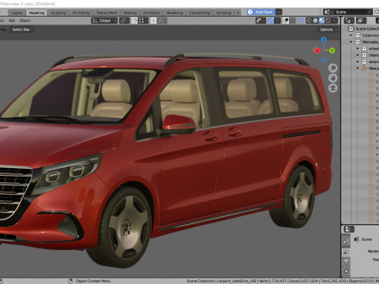The height and width of the screenshot is (284, 379).
Task: Toggle the viewport gizmos button
Action: click(271, 21)
